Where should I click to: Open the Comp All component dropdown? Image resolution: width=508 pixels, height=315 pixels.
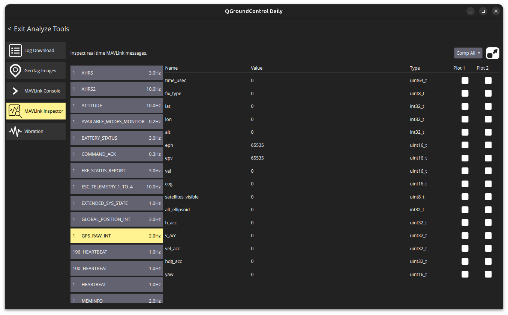(468, 53)
